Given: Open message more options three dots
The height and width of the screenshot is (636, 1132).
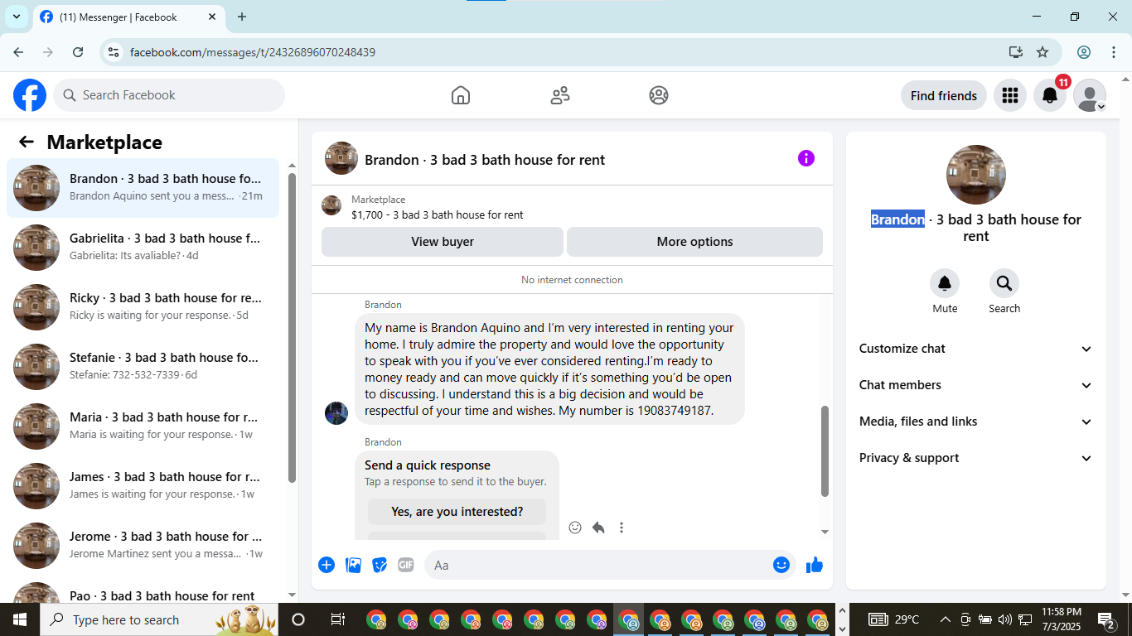Looking at the screenshot, I should [622, 528].
